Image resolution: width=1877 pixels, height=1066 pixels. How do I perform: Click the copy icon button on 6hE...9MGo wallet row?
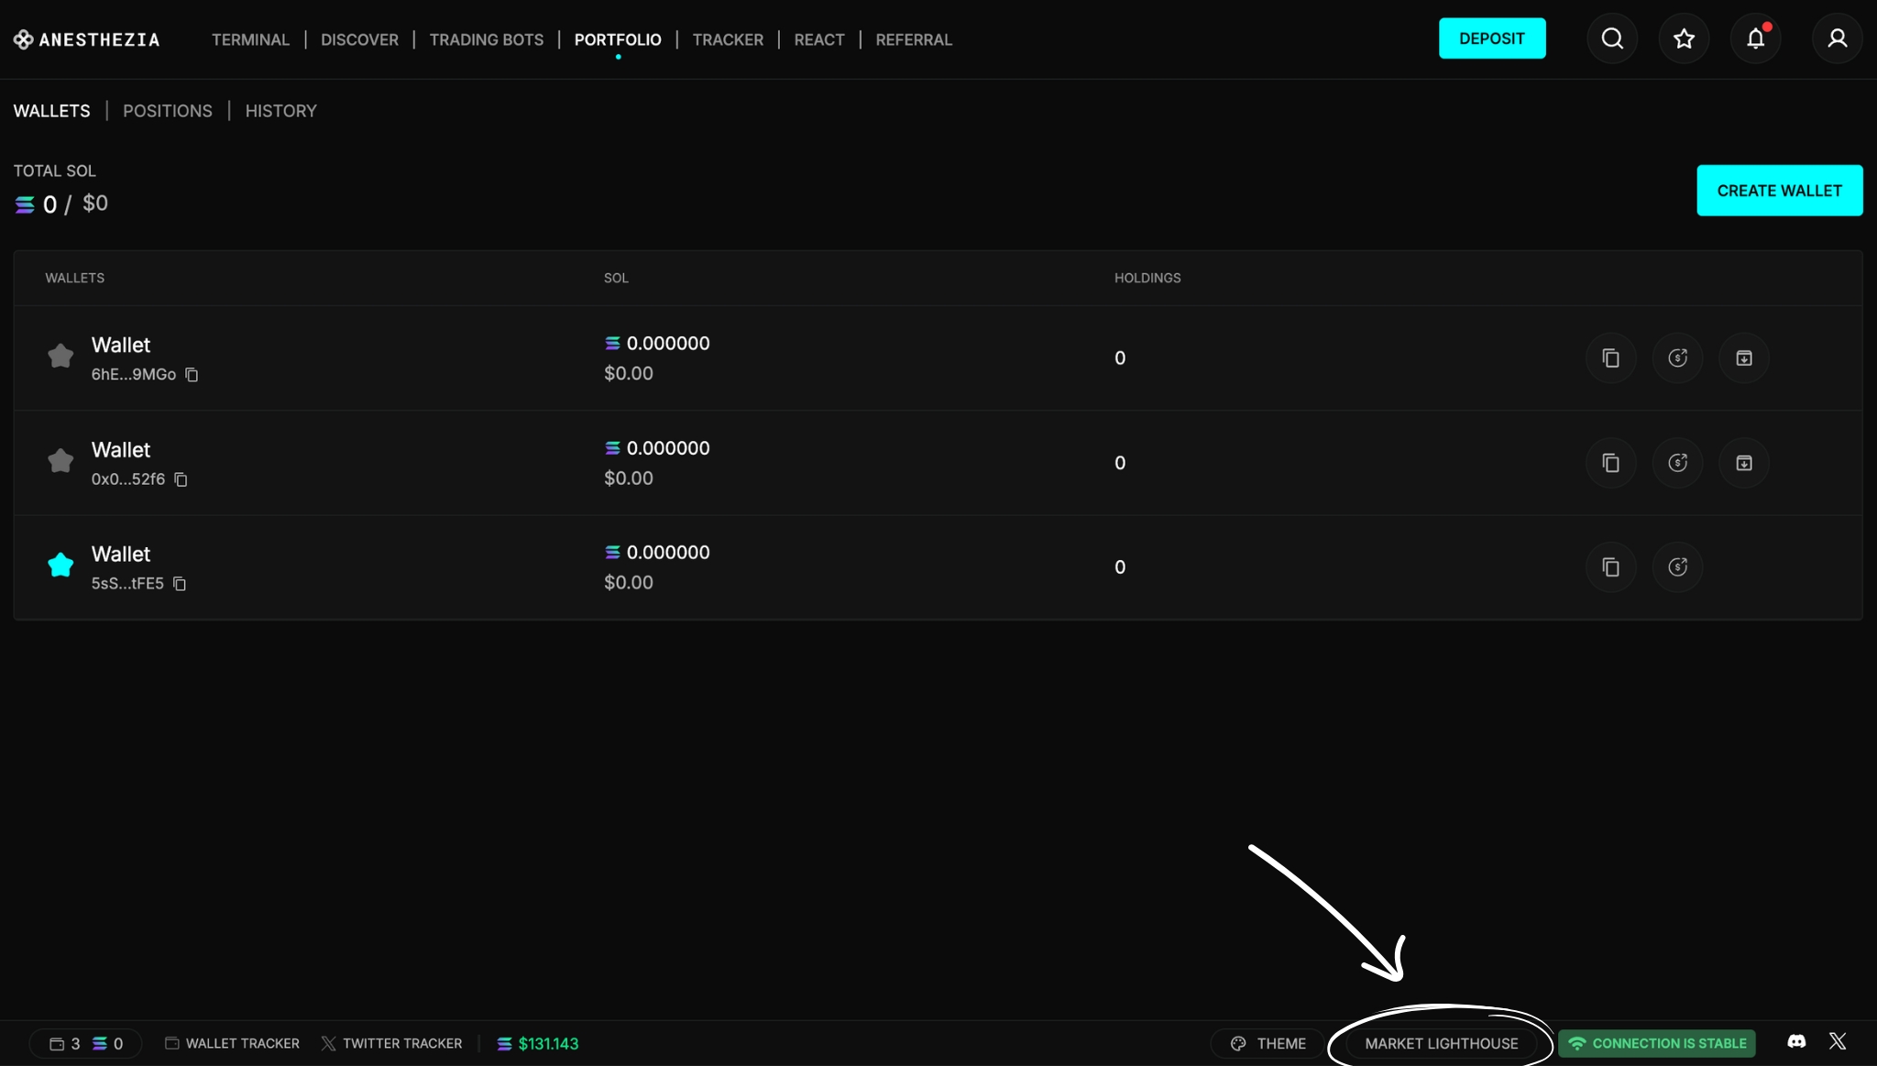point(1610,358)
